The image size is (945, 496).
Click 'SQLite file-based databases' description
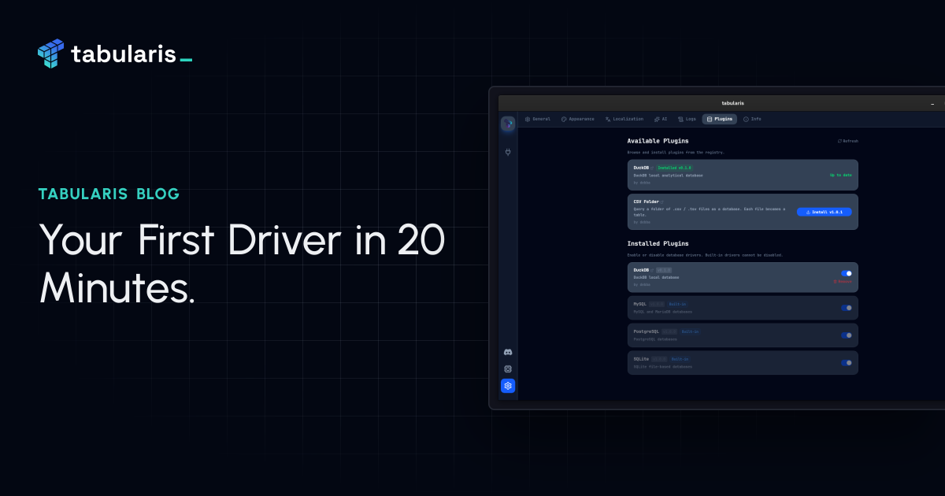pos(663,366)
